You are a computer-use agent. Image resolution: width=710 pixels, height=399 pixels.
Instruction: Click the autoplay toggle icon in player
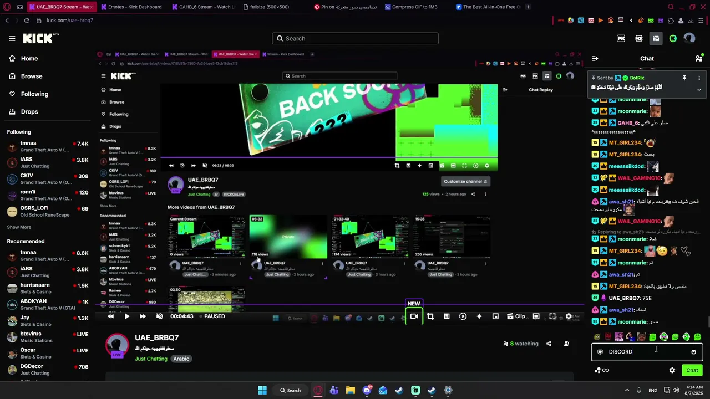point(463,316)
